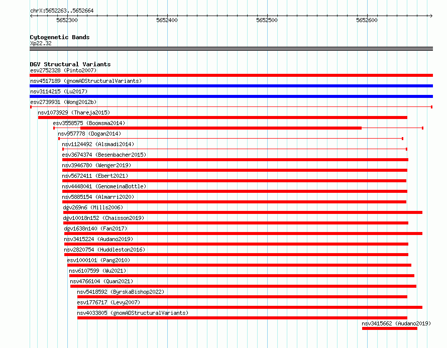447x348 pixels.
Task: Click the Xp22.32 band label
Action: (41, 43)
